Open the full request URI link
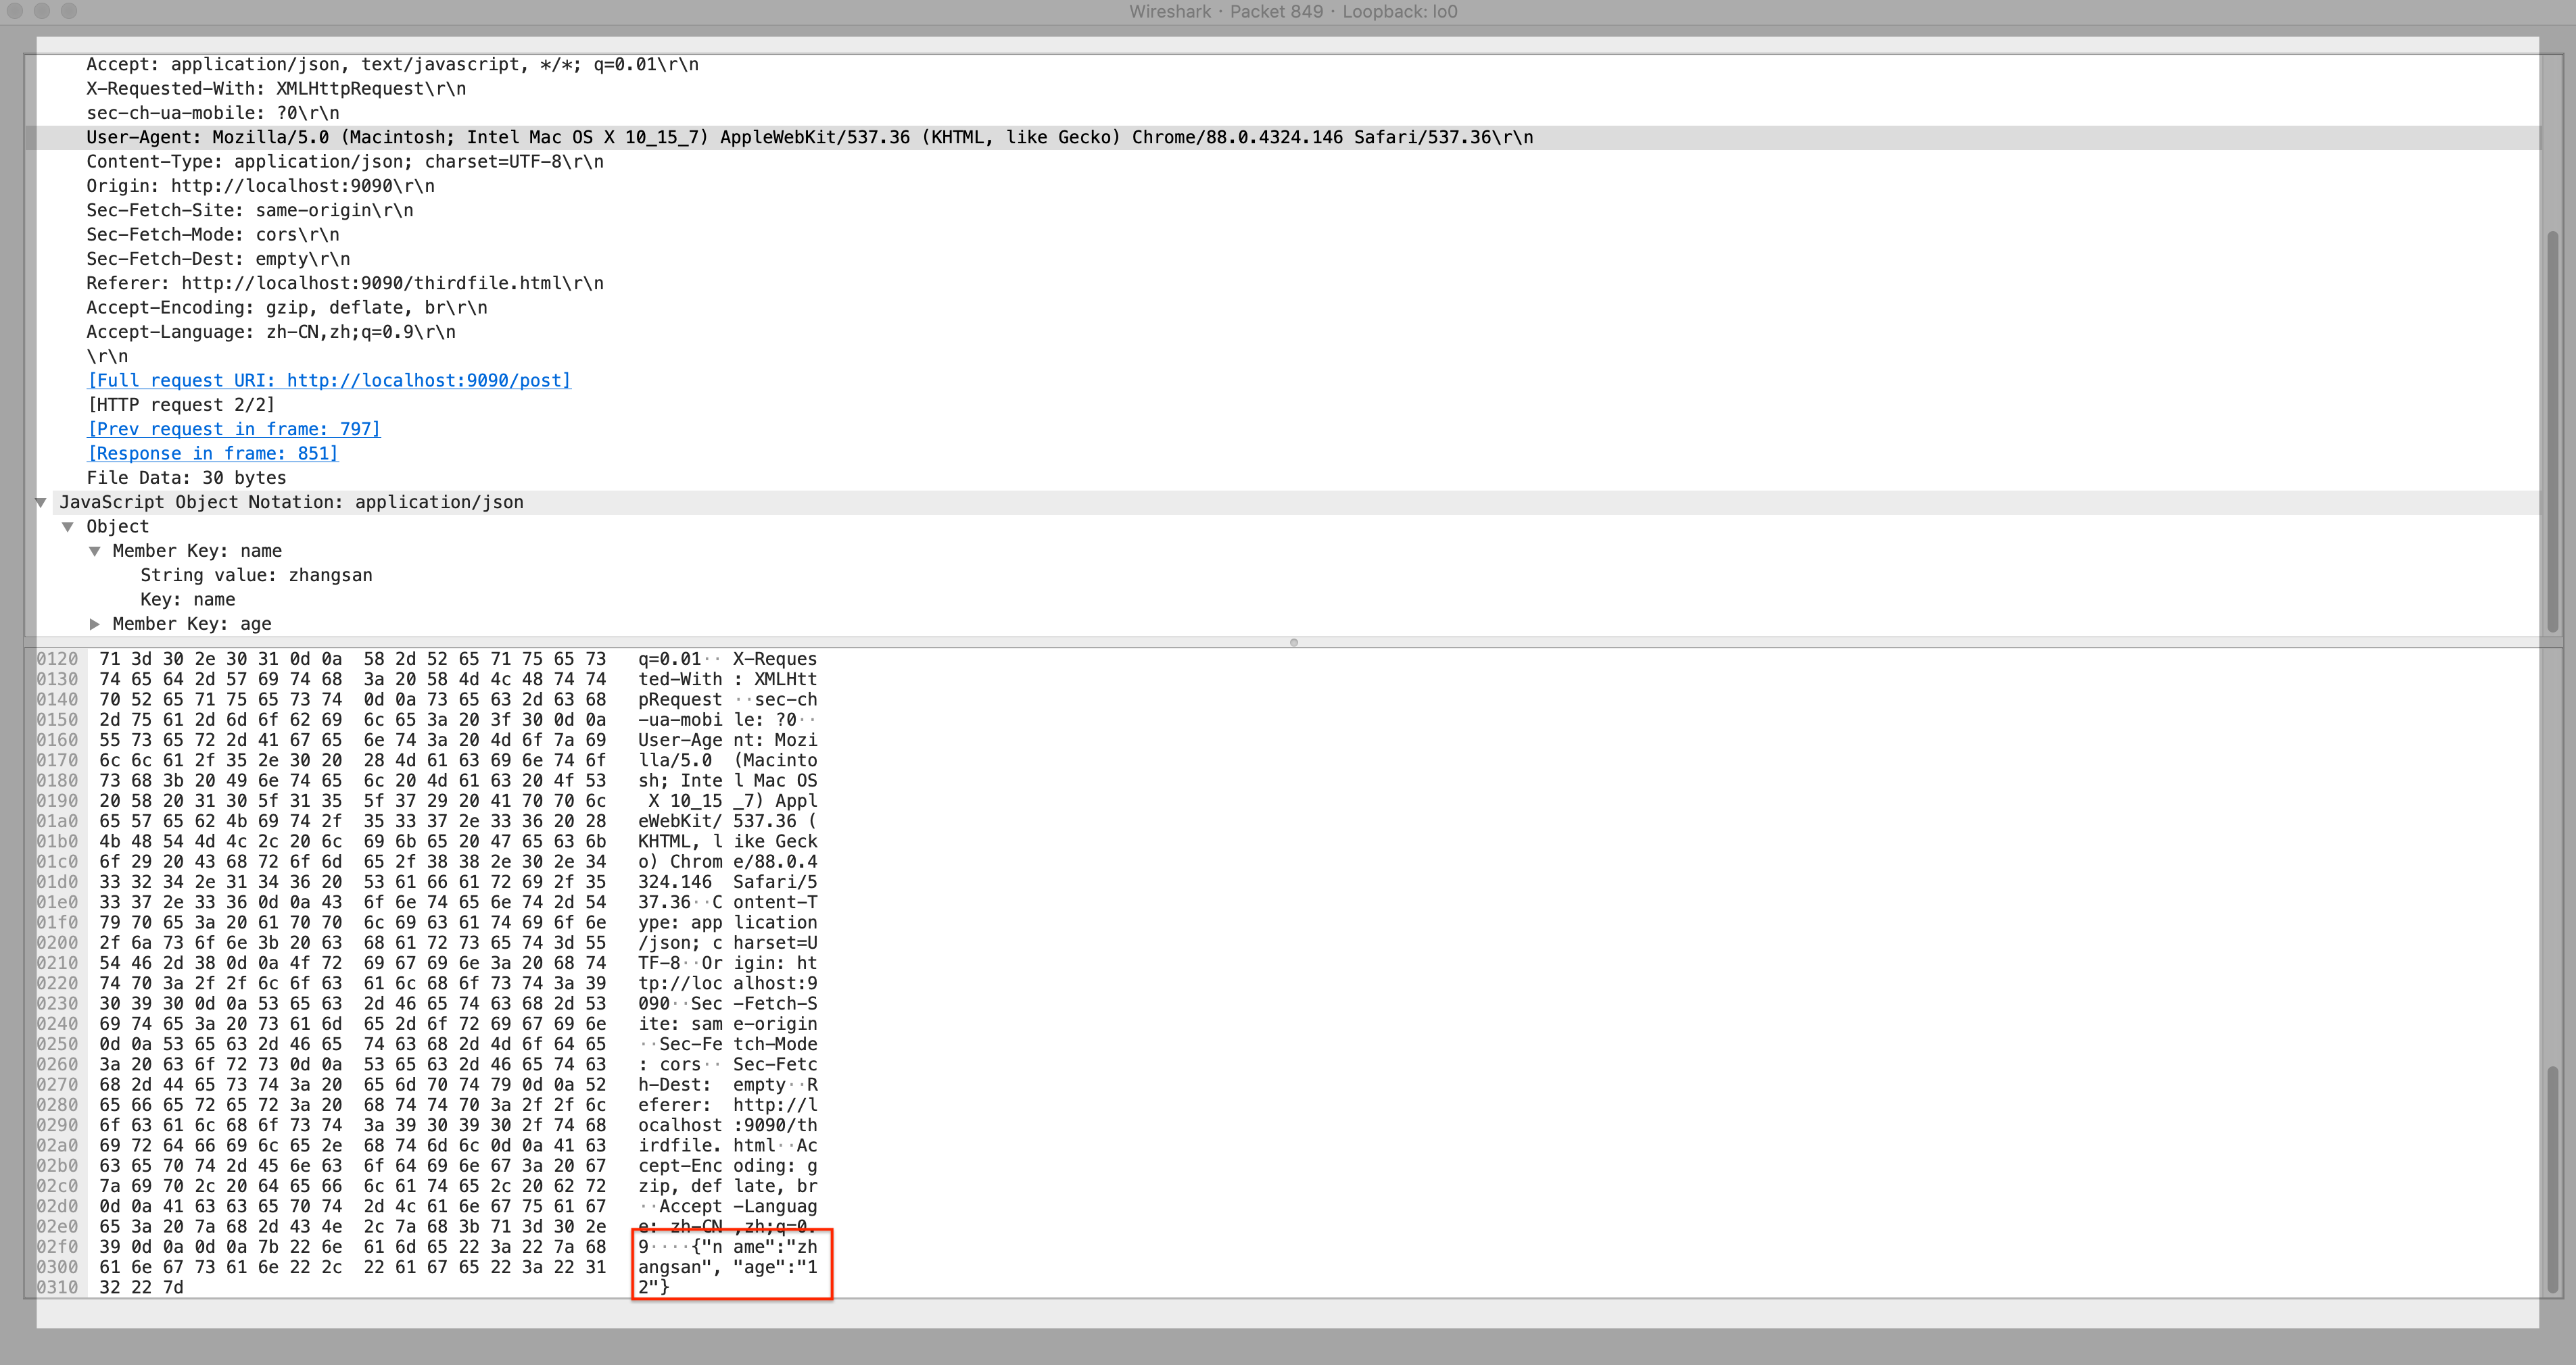 (x=329, y=380)
